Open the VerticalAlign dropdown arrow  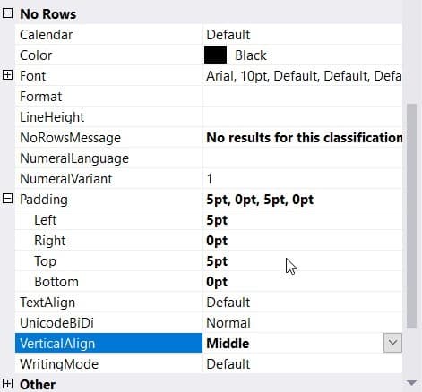click(x=392, y=343)
